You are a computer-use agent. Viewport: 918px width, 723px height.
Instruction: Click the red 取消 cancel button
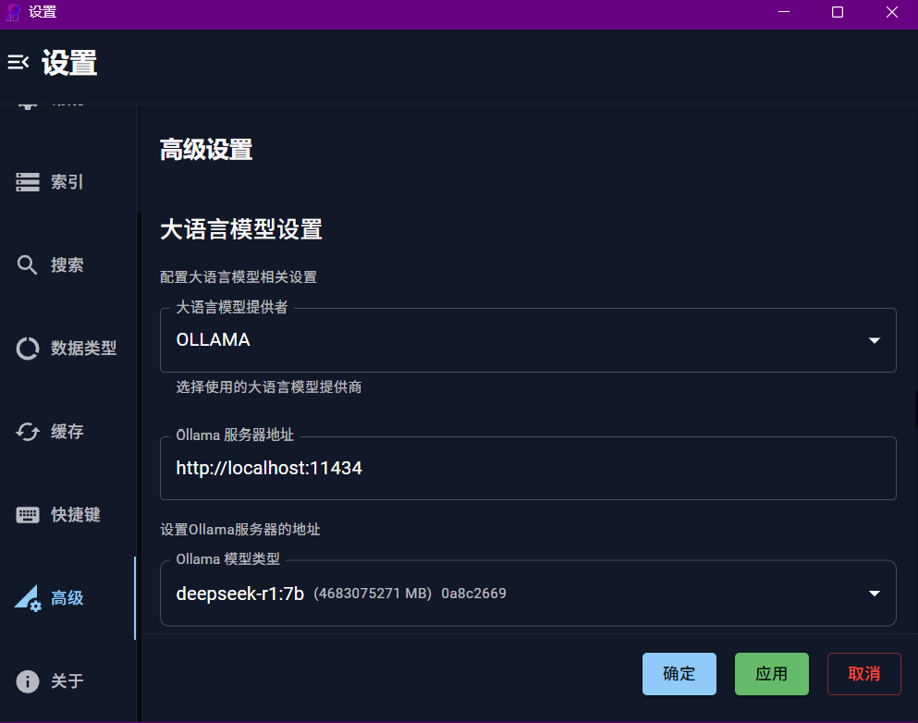tap(863, 673)
